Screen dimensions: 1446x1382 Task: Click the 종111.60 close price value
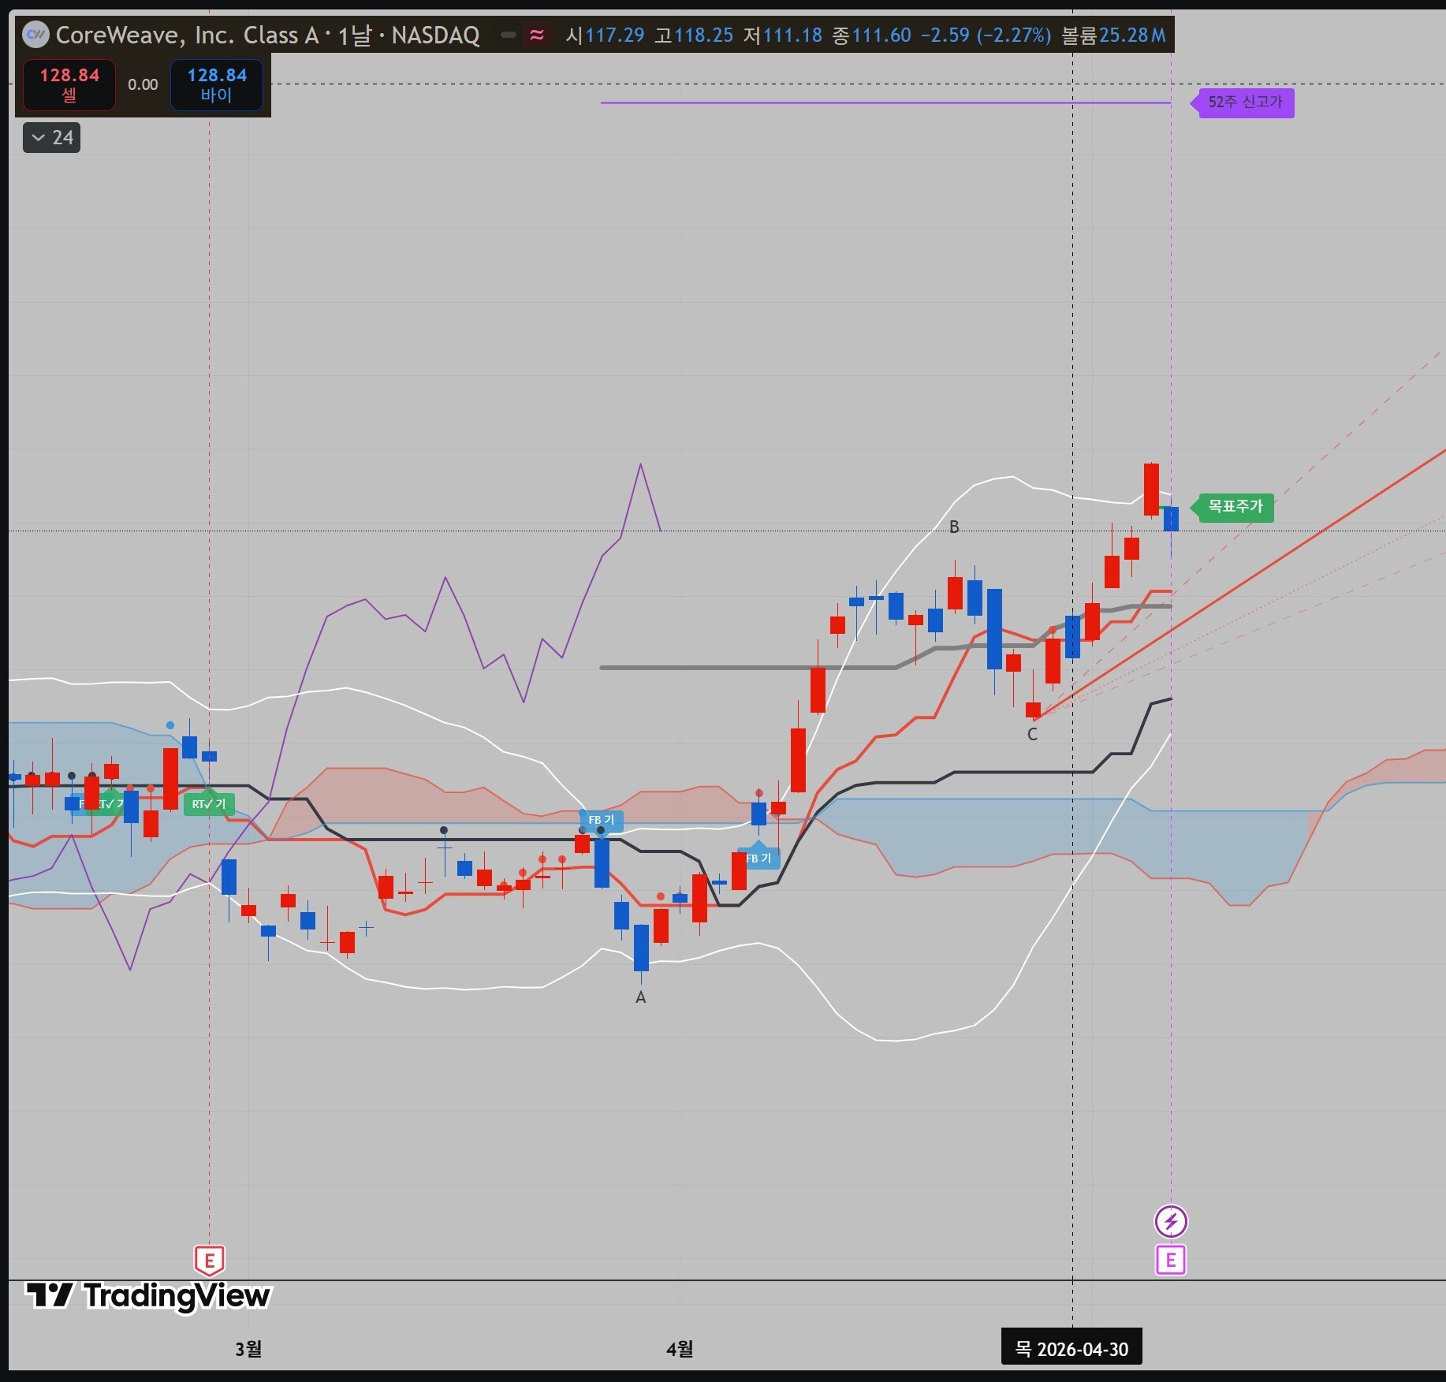tap(872, 35)
